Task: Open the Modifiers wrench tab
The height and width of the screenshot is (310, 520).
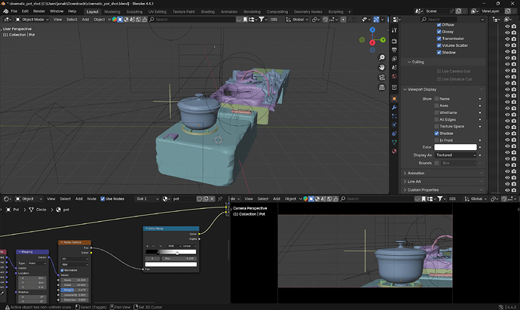Action: (x=394, y=108)
